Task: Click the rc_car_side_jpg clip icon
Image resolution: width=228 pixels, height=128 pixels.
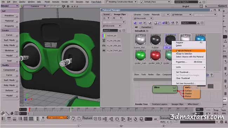Action: click(x=104, y=45)
